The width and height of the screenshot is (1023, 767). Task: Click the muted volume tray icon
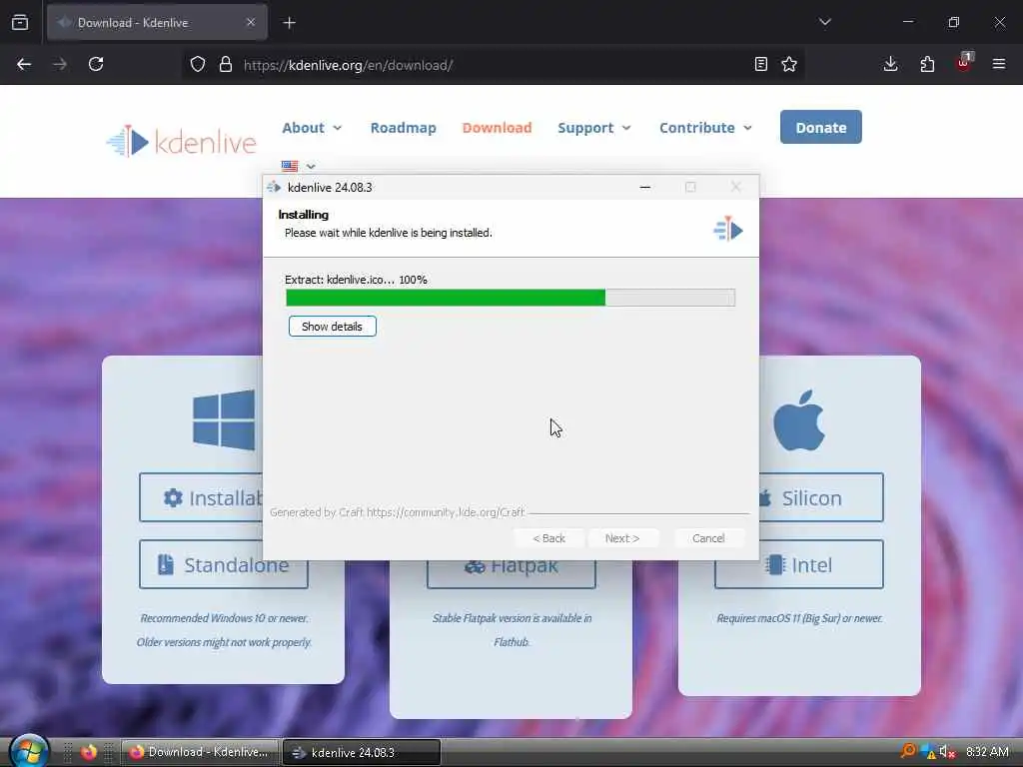947,752
